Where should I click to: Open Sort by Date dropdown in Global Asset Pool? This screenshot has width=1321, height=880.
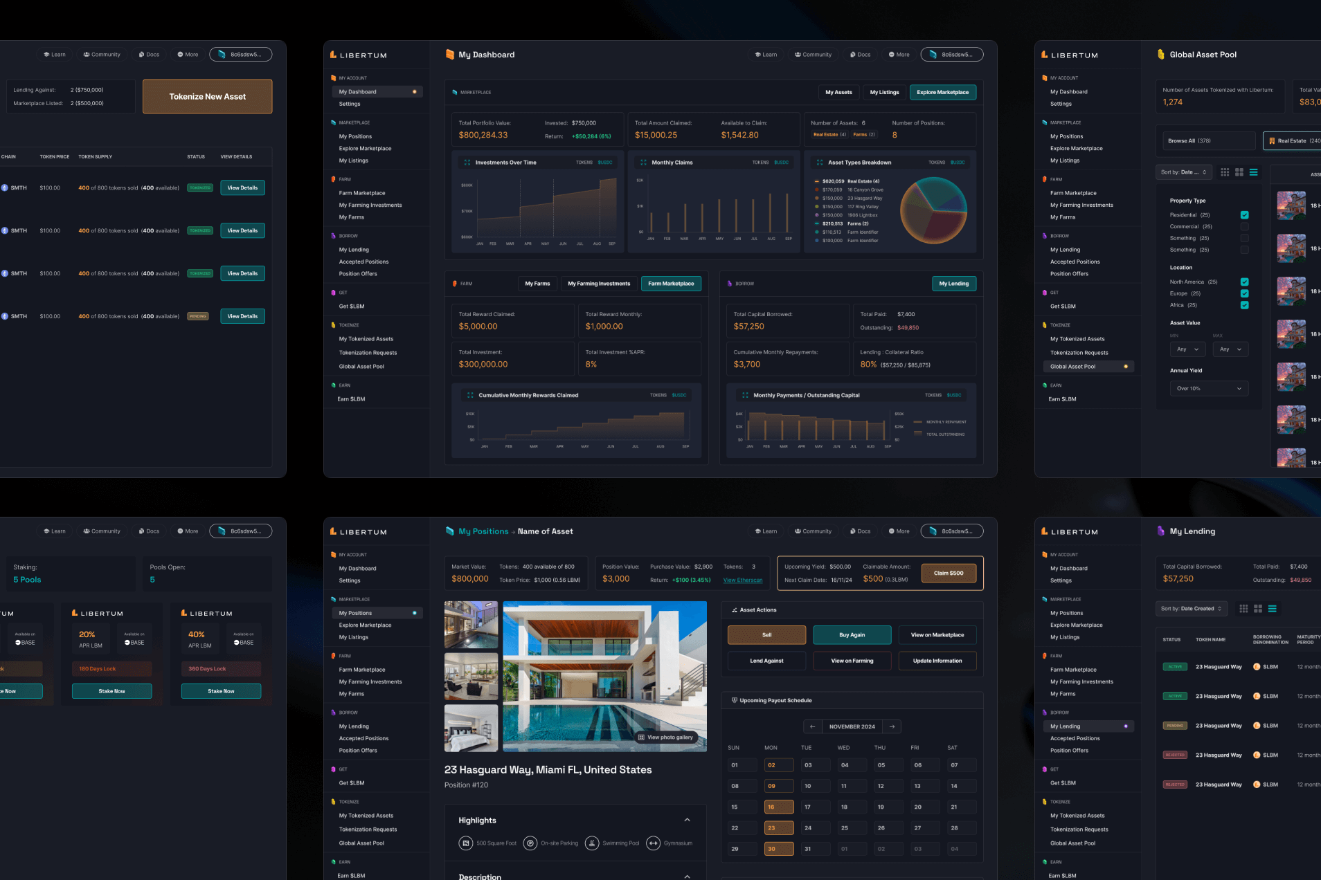click(1183, 172)
